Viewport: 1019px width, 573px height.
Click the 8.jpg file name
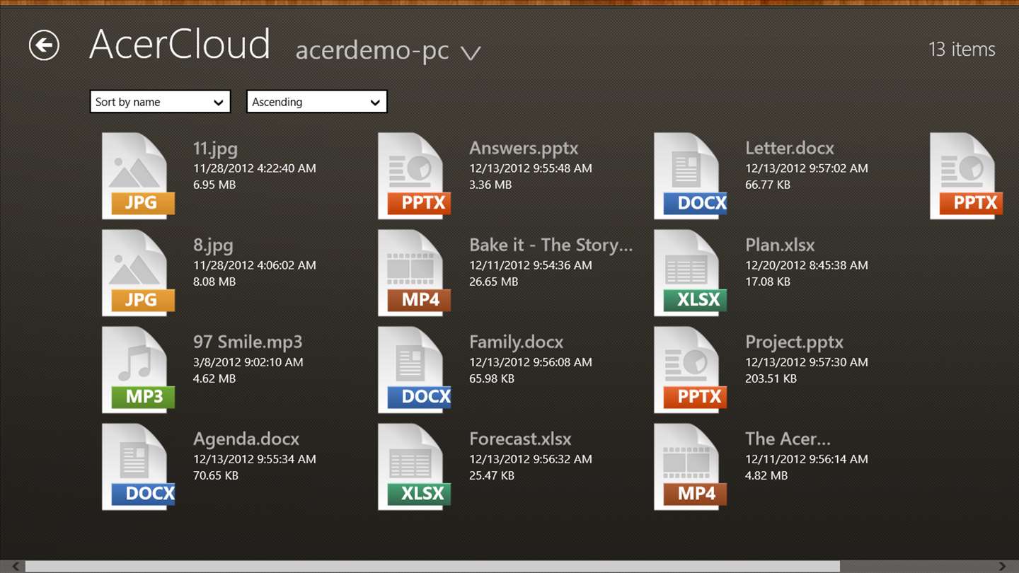(x=213, y=245)
